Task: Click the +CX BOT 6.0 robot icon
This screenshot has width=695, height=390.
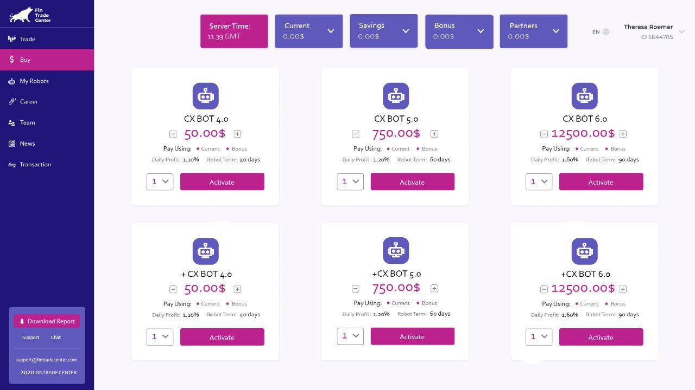Action: [584, 251]
